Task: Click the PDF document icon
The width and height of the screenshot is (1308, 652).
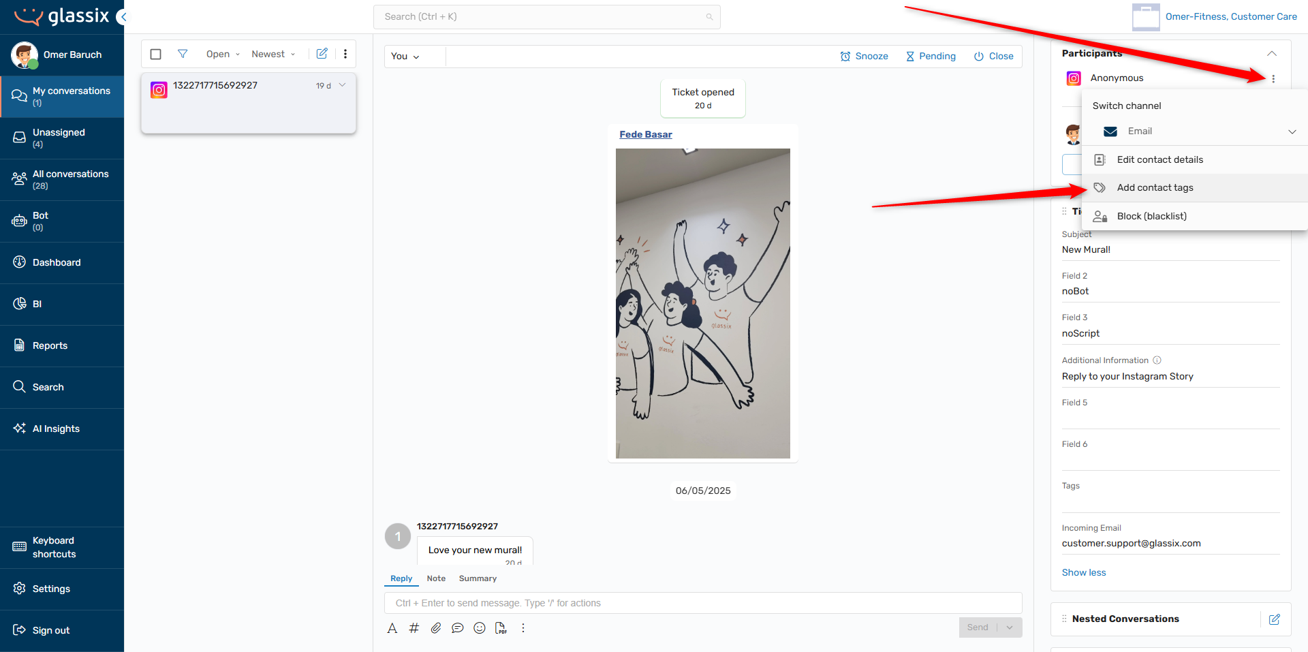Action: (501, 628)
